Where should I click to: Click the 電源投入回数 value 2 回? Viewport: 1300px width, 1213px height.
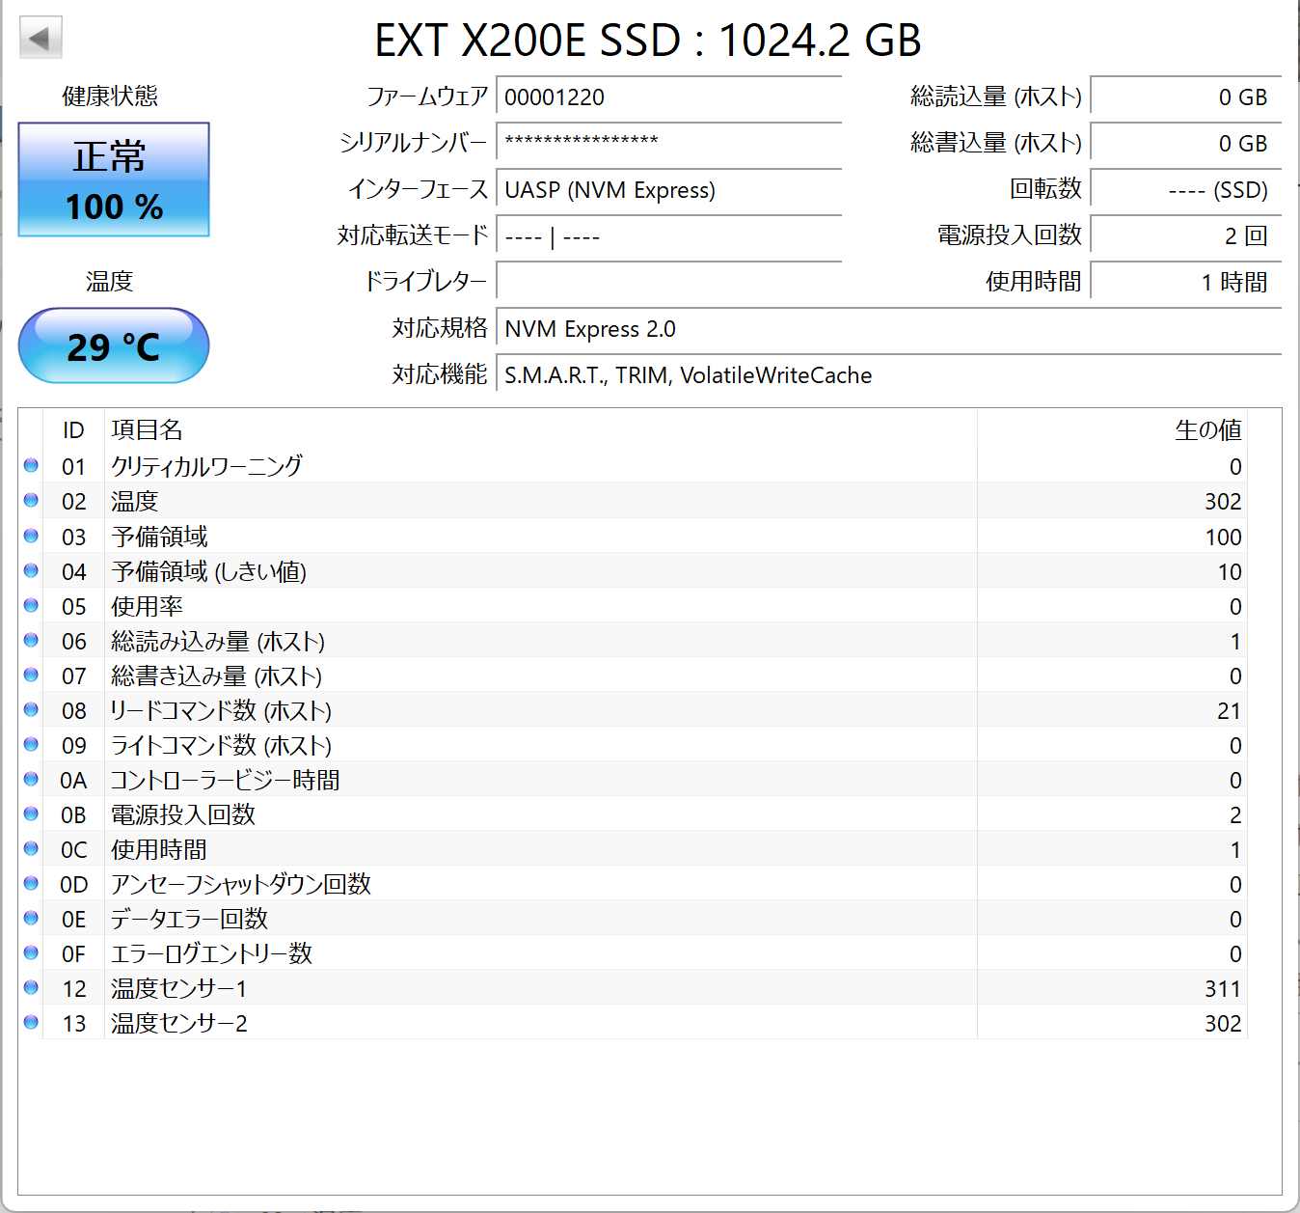[1185, 236]
